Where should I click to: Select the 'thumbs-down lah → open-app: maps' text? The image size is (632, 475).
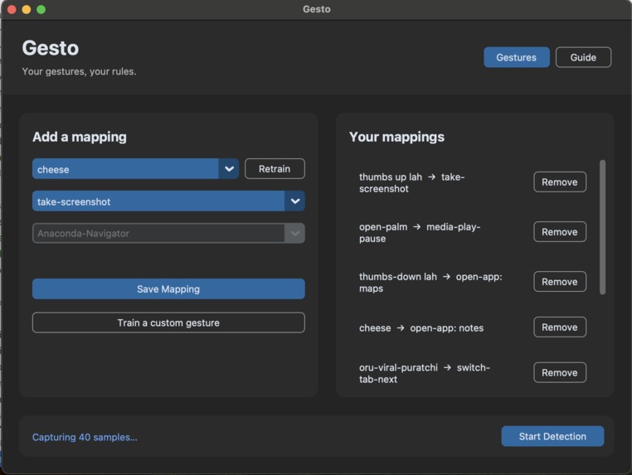pyautogui.click(x=430, y=283)
